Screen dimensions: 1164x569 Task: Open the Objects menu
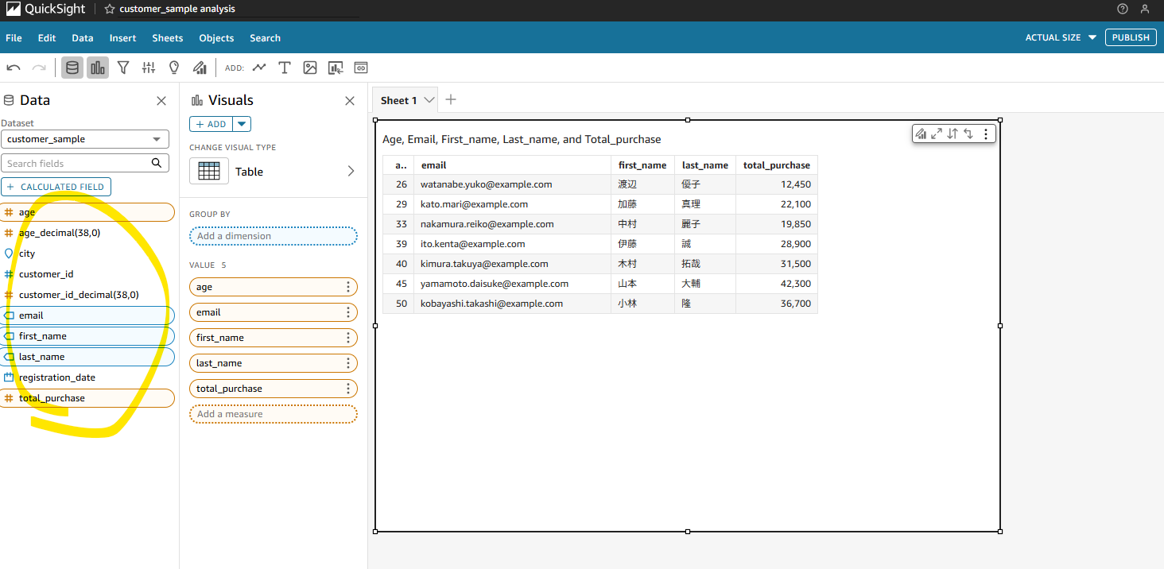pos(216,37)
